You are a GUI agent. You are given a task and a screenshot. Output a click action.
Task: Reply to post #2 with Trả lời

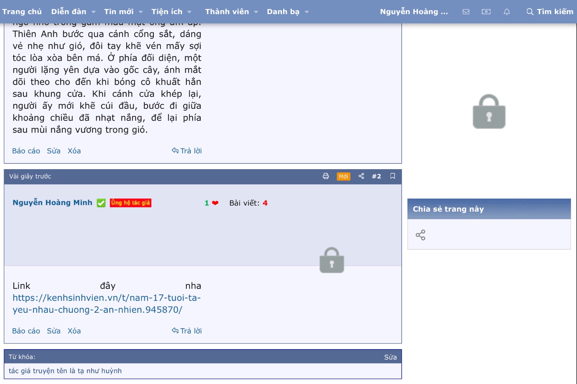(187, 331)
